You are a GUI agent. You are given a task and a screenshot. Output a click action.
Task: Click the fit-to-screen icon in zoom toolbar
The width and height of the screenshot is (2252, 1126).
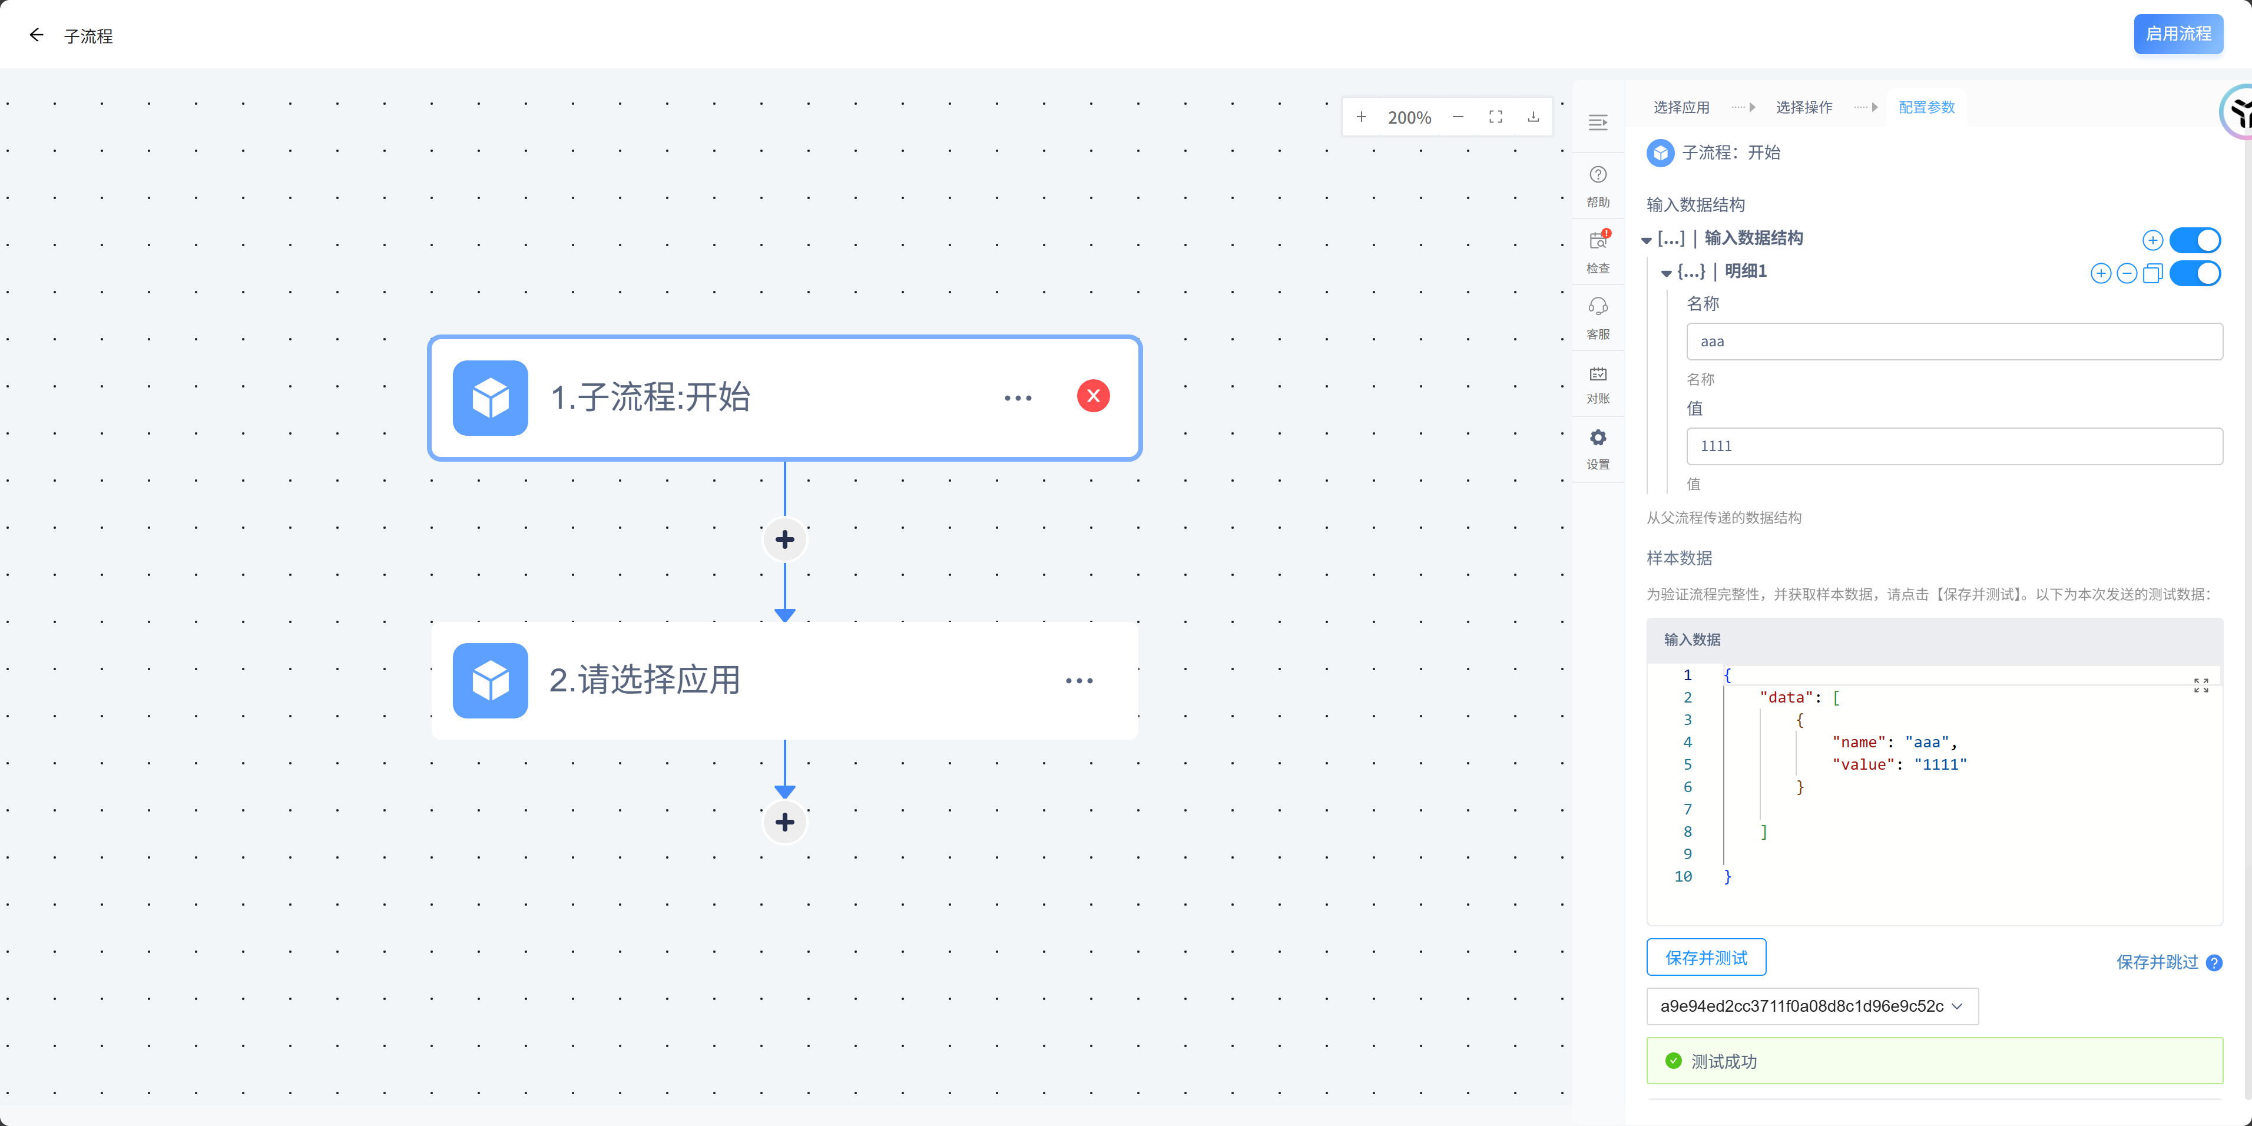coord(1495,117)
